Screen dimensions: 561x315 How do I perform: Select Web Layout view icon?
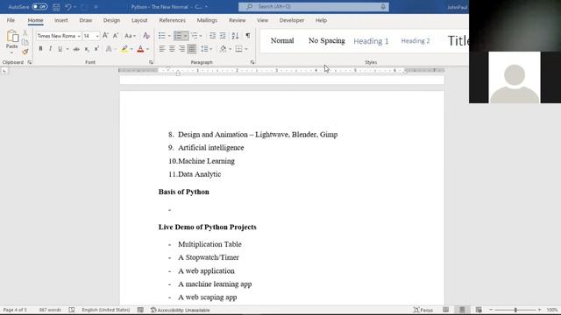pyautogui.click(x=479, y=310)
